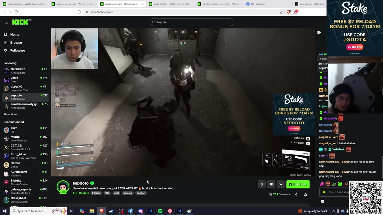Click the pink popsicle quick emote

pyautogui.click(x=322, y=184)
